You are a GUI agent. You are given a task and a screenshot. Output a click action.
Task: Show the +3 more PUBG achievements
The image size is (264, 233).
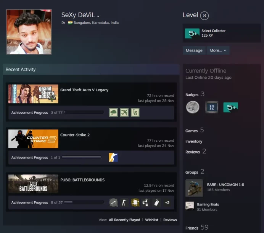(167, 202)
